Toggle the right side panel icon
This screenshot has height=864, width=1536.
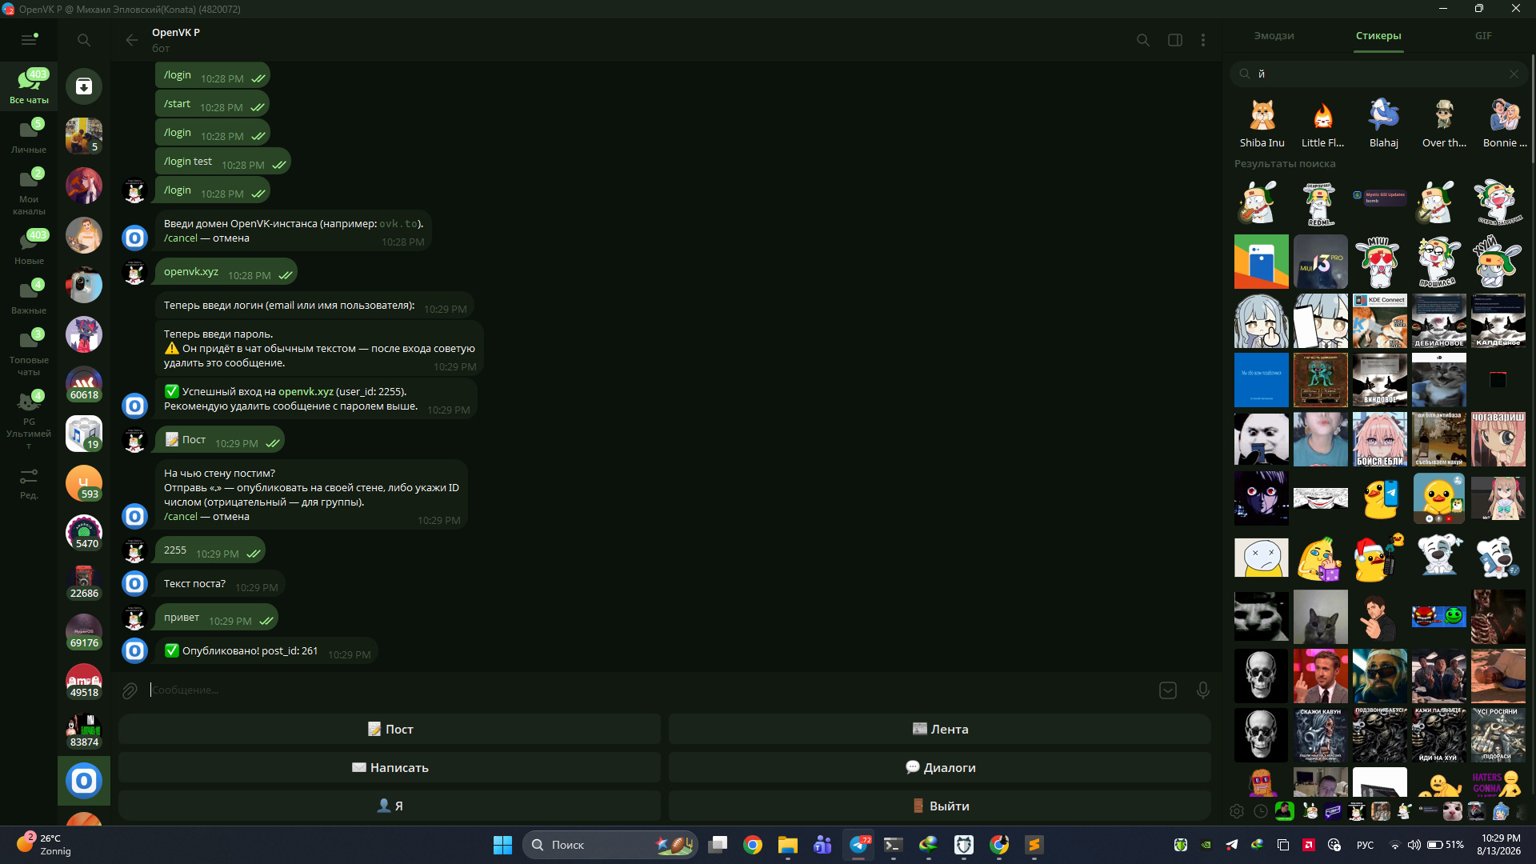pos(1175,40)
